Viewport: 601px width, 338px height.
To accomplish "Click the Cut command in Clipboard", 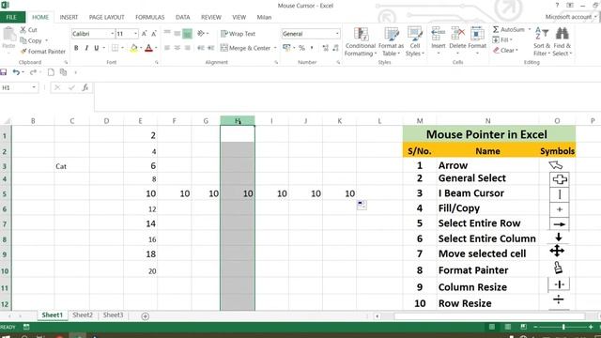I will [x=29, y=30].
